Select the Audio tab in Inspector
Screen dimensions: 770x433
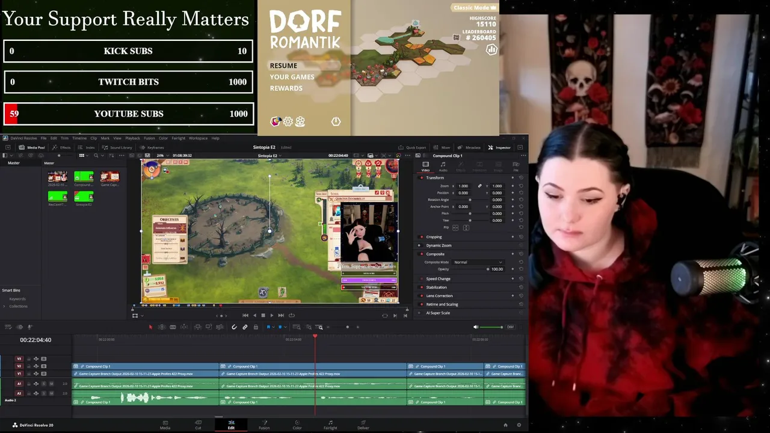point(443,167)
